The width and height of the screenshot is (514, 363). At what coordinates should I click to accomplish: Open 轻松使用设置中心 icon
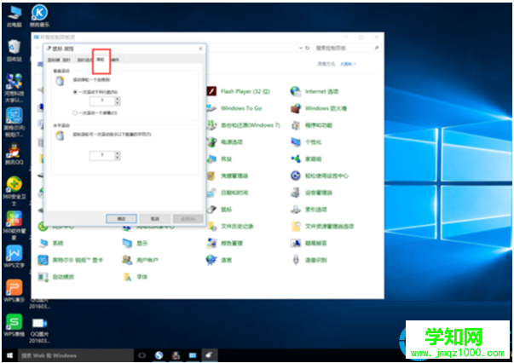coord(295,176)
